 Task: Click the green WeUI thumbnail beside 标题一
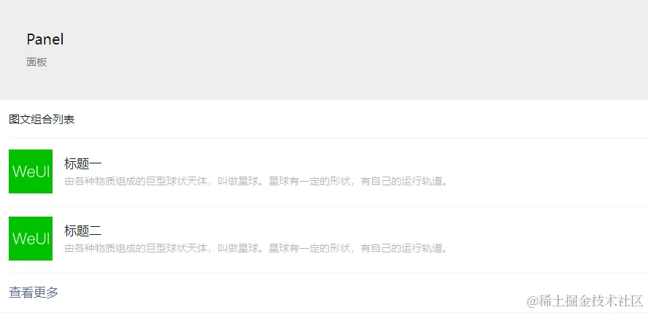[x=31, y=171]
